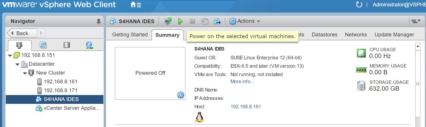Open the Datastores tab
This screenshot has height=127, width=426.
click(324, 35)
